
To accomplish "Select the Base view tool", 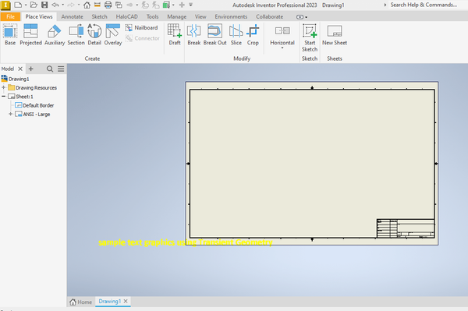I will tap(10, 34).
